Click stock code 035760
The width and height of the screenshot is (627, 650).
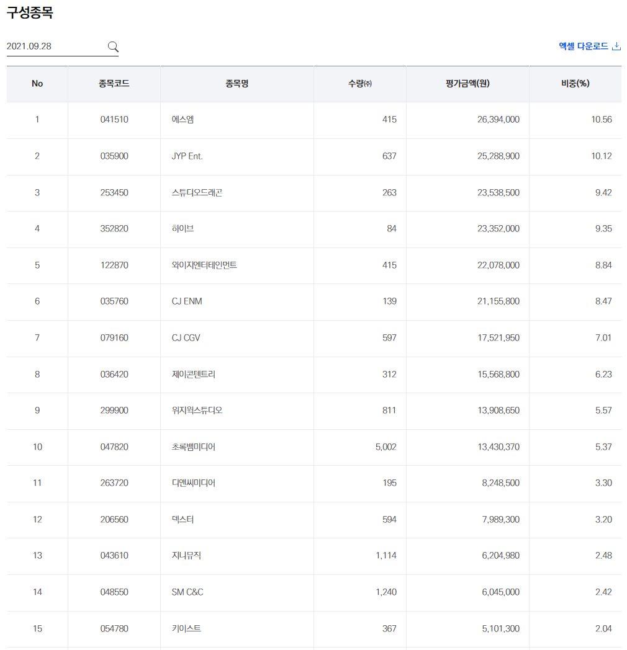(x=114, y=301)
